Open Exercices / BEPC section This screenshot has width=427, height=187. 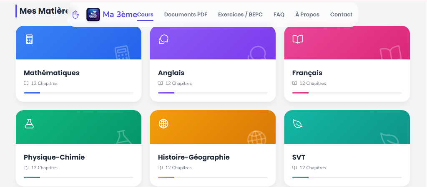240,15
